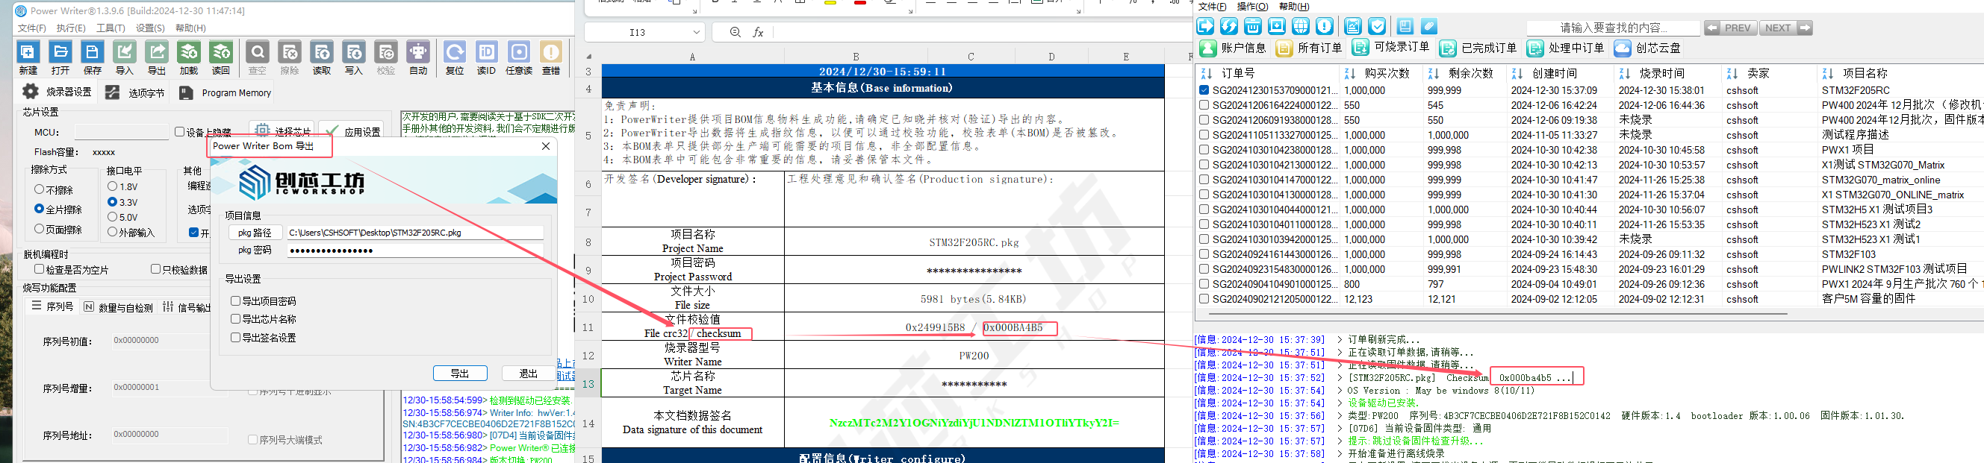Click the fx function icon in spreadsheet
Viewport: 1984px width, 463px height.
758,32
